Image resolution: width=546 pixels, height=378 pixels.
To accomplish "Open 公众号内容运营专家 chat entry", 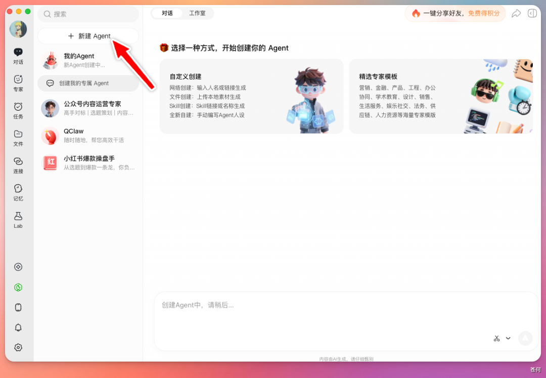I will 88,108.
